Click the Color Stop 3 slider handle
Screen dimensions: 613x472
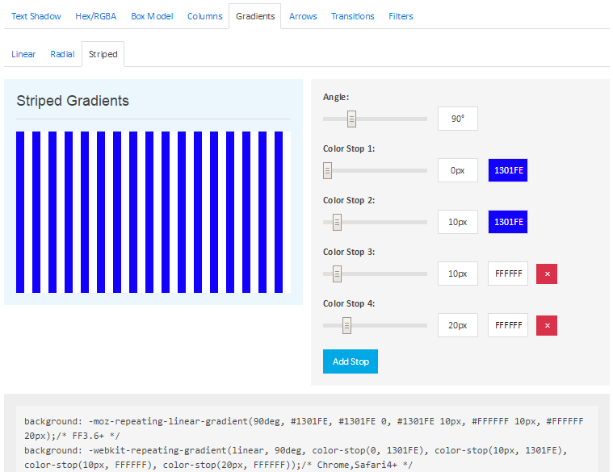click(337, 274)
